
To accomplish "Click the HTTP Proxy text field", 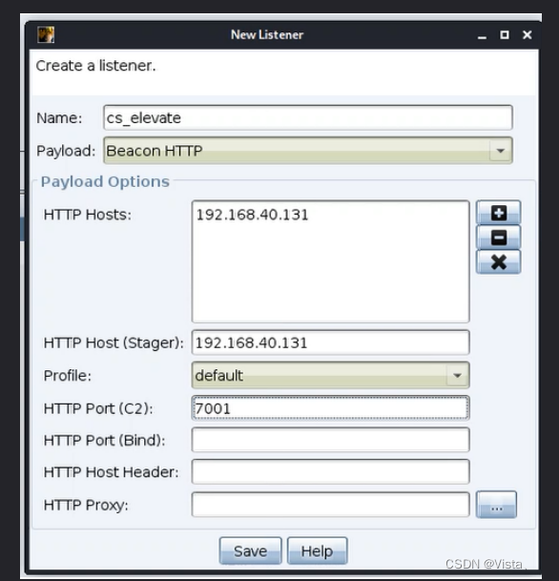I will [330, 505].
